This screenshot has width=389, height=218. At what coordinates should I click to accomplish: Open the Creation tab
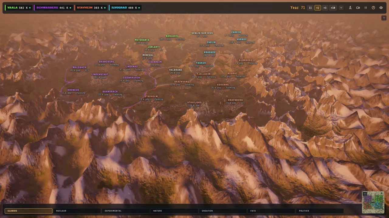click(223, 211)
